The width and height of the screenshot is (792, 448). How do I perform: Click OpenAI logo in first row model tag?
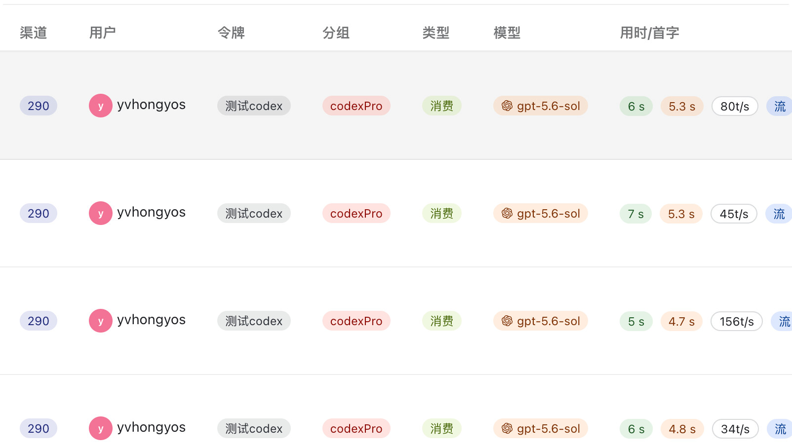(x=507, y=106)
